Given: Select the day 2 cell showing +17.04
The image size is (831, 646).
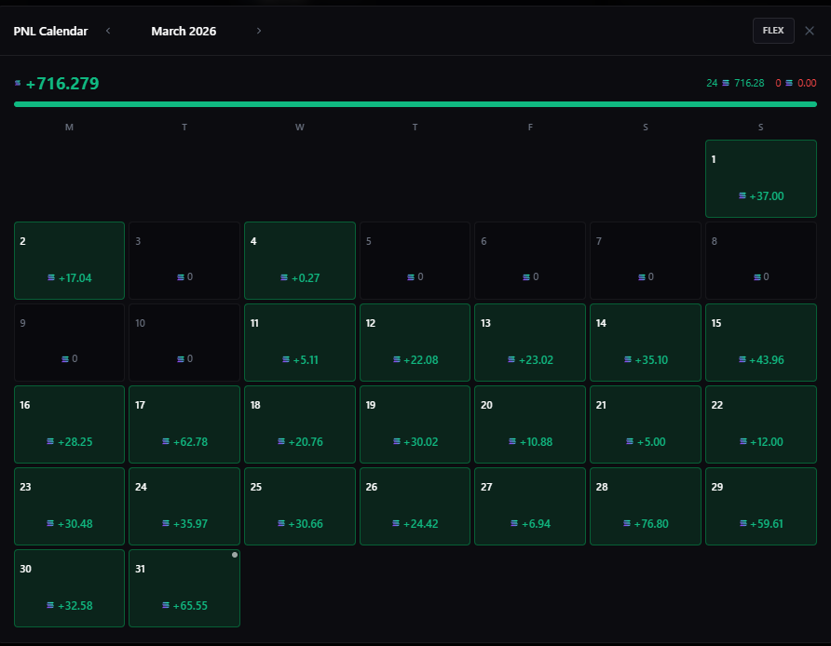Looking at the screenshot, I should click(x=70, y=261).
